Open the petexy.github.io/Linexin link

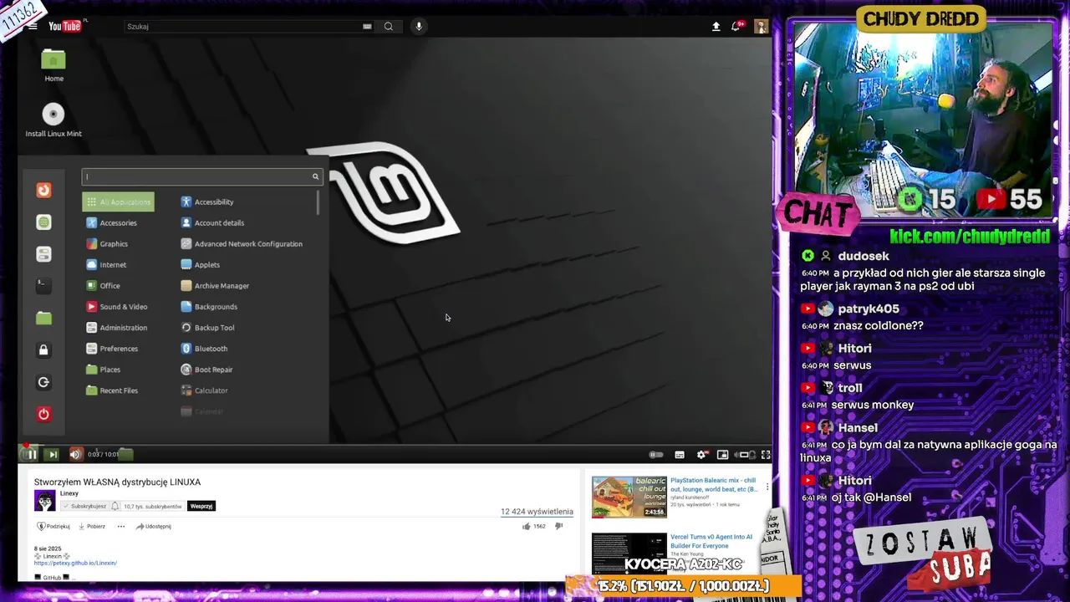(75, 563)
